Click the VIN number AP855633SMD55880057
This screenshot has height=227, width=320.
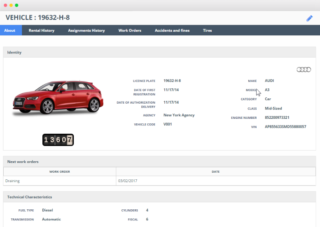(285, 127)
